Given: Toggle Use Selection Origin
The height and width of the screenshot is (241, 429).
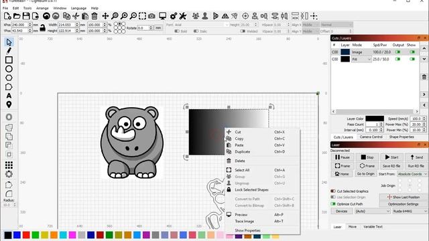Looking at the screenshot, I should (x=333, y=197).
